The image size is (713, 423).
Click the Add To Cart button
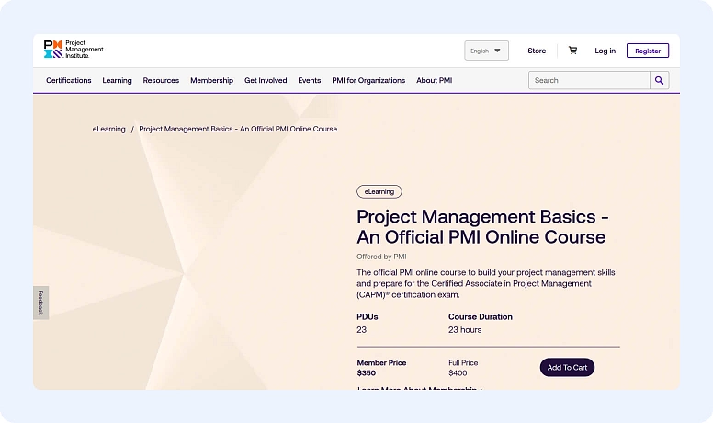567,368
